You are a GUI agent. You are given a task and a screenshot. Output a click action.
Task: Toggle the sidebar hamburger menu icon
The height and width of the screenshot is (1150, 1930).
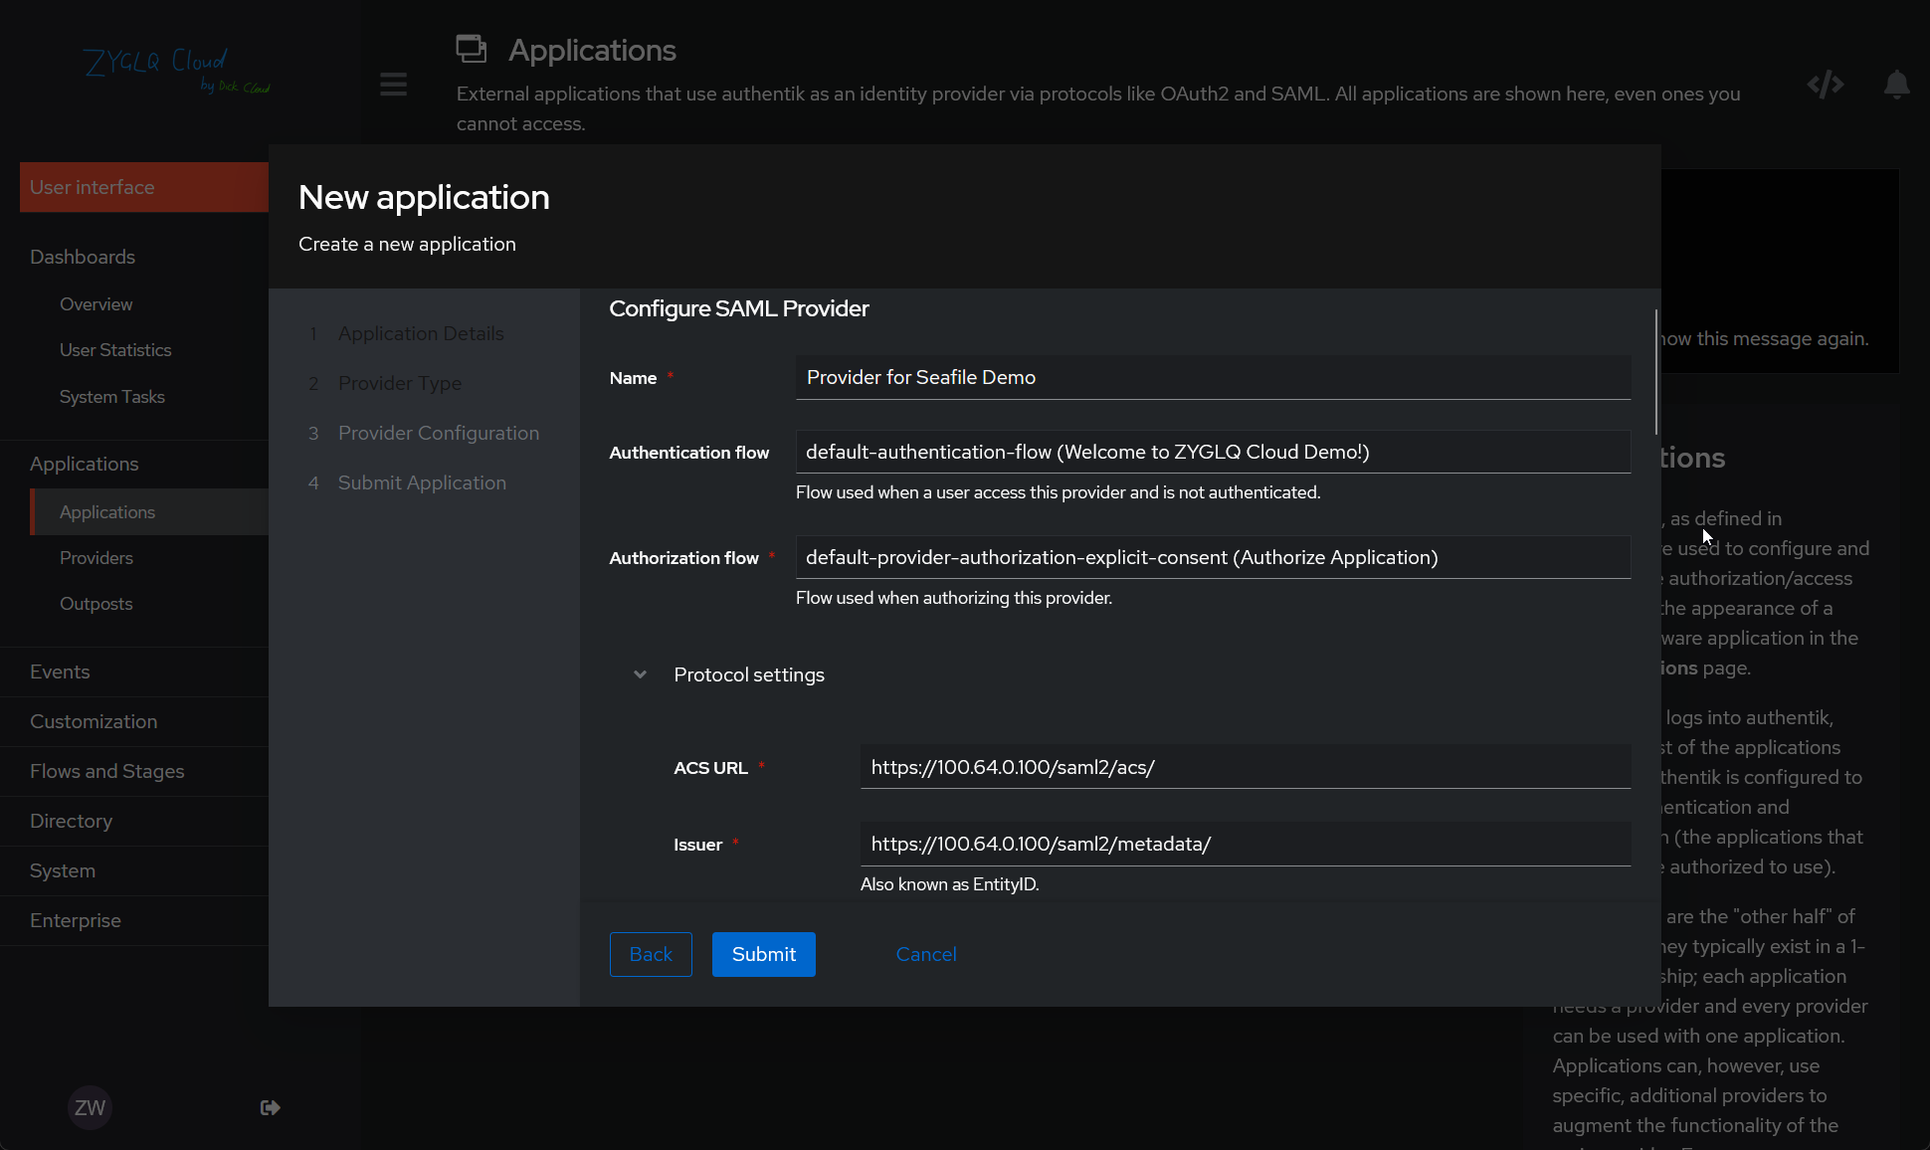pos(393,84)
